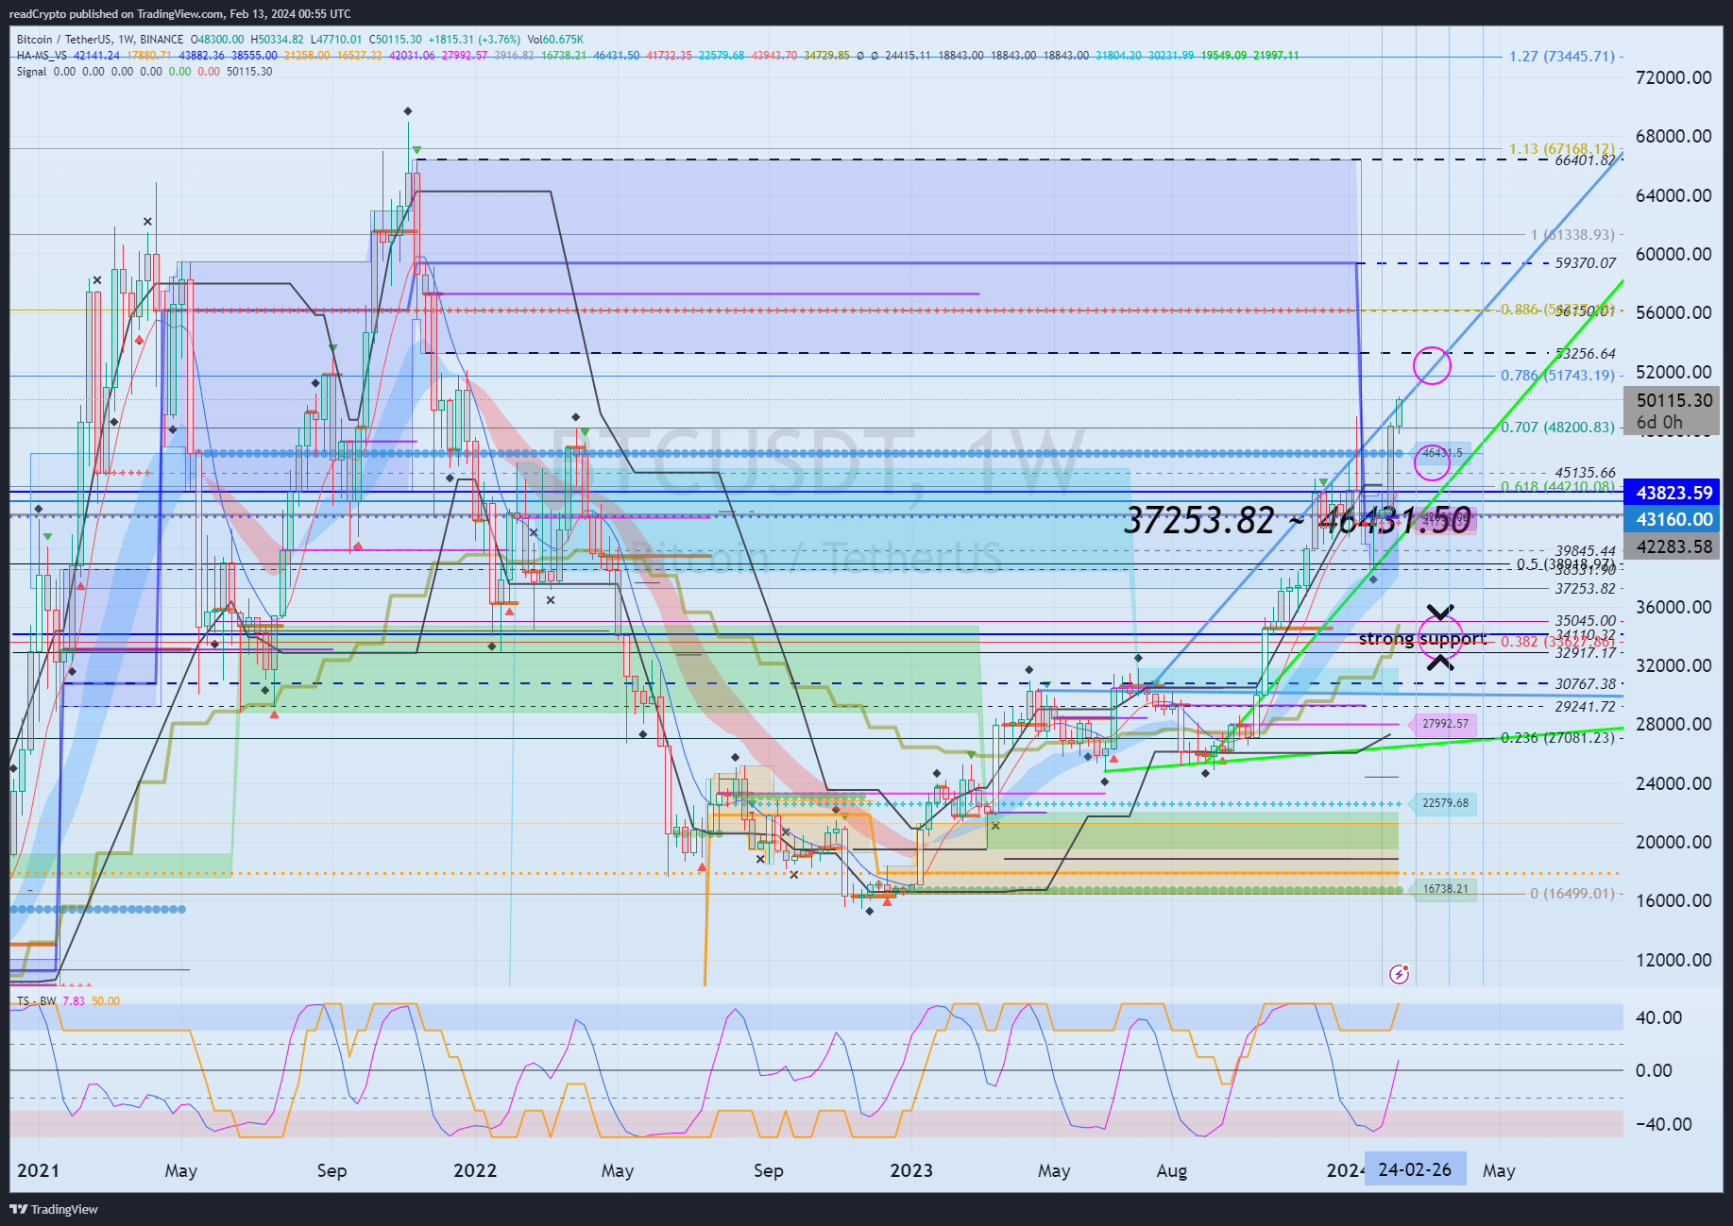Select the 66401.82 level label
The image size is (1733, 1226).
(x=1586, y=160)
